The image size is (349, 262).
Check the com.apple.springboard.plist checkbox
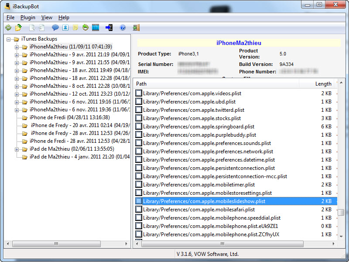(x=139, y=126)
